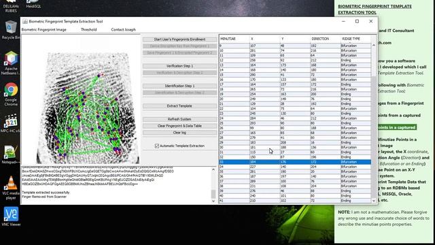The image size is (435, 245).
Task: Open the VNC Viewer desktop icon
Action: [11, 216]
